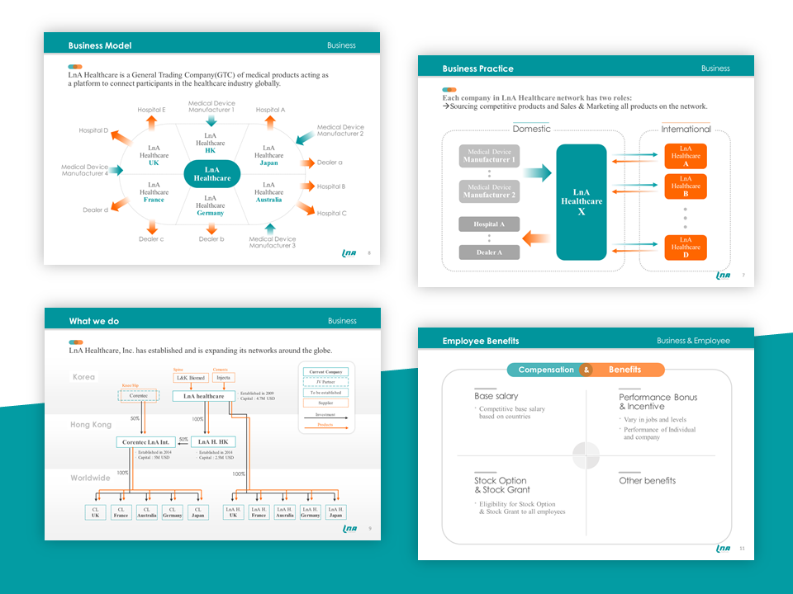Click the 'Business Practice' slide title
Viewport: 793px width, 594px height.
pyautogui.click(x=478, y=68)
